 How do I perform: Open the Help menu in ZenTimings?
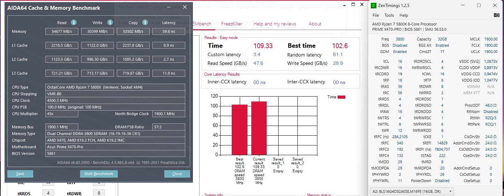(404, 15)
